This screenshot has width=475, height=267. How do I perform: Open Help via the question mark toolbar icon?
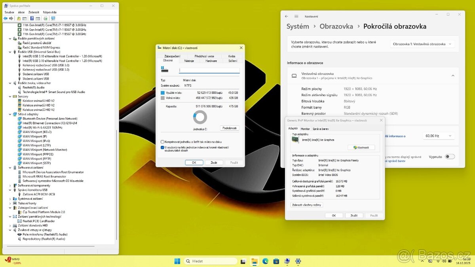pyautogui.click(x=32, y=18)
